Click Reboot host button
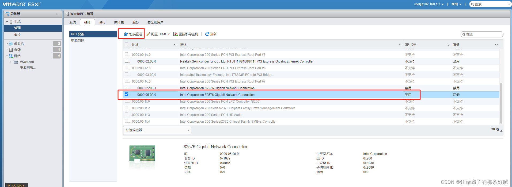The image size is (512, 187). point(186,34)
